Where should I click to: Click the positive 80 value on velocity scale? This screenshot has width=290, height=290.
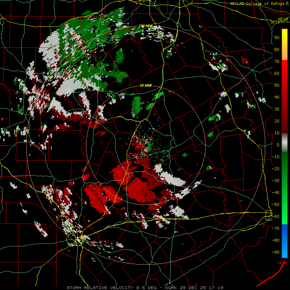277,49
